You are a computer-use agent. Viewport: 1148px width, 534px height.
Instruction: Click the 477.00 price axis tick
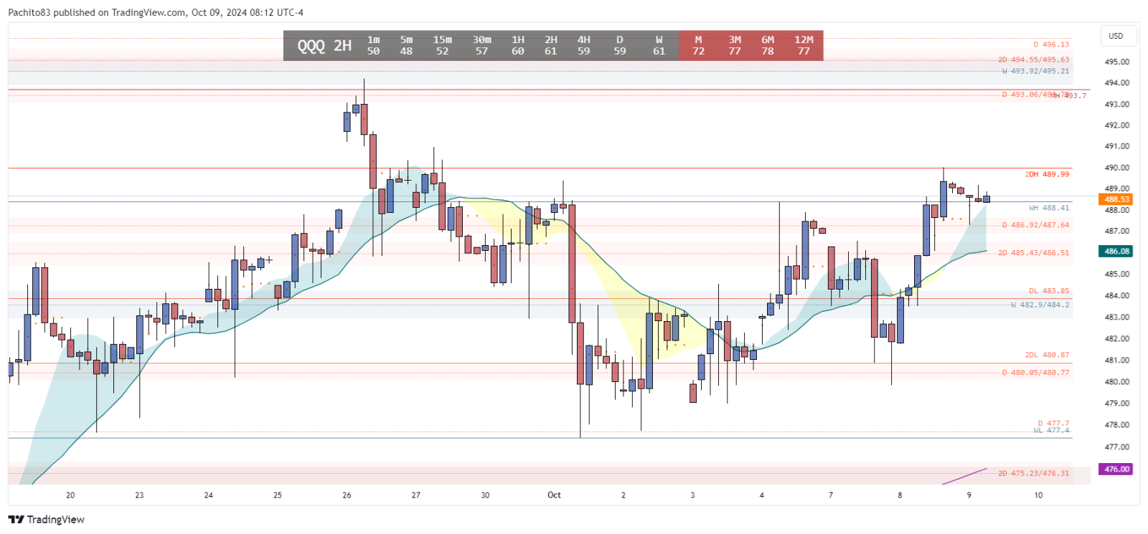(1117, 447)
